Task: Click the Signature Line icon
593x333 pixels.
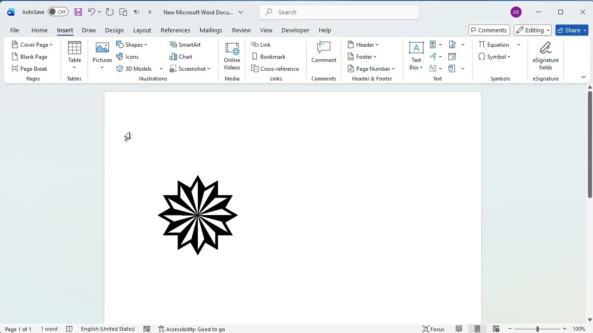Action: click(x=452, y=44)
